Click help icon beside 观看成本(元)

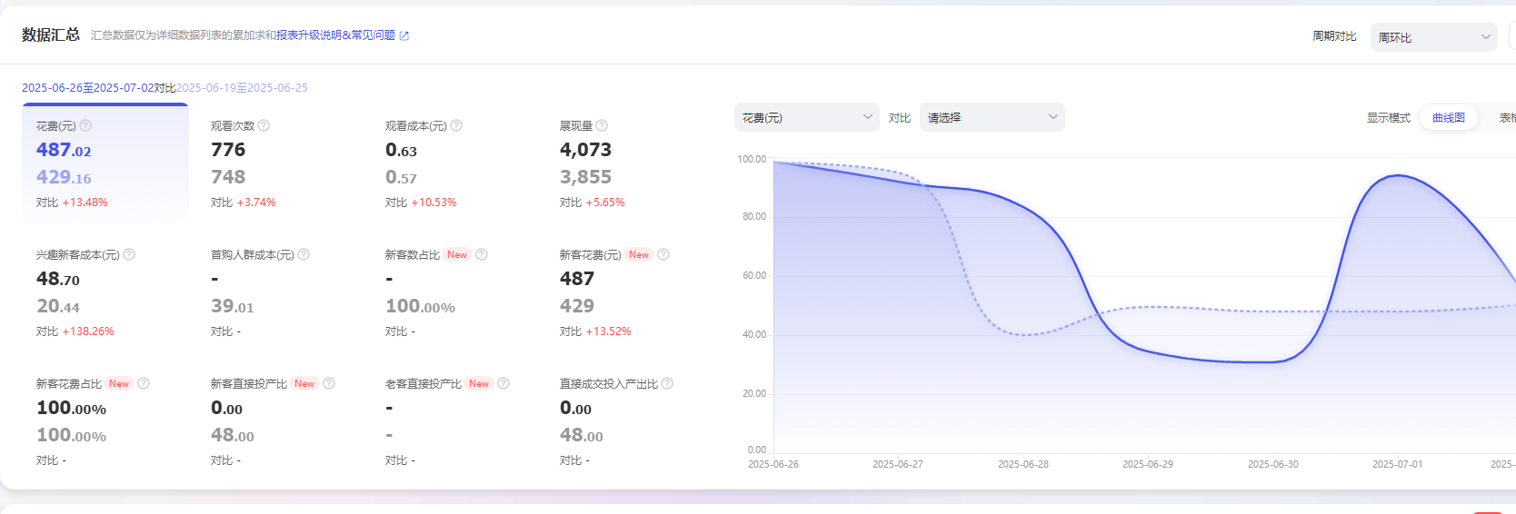click(x=456, y=126)
